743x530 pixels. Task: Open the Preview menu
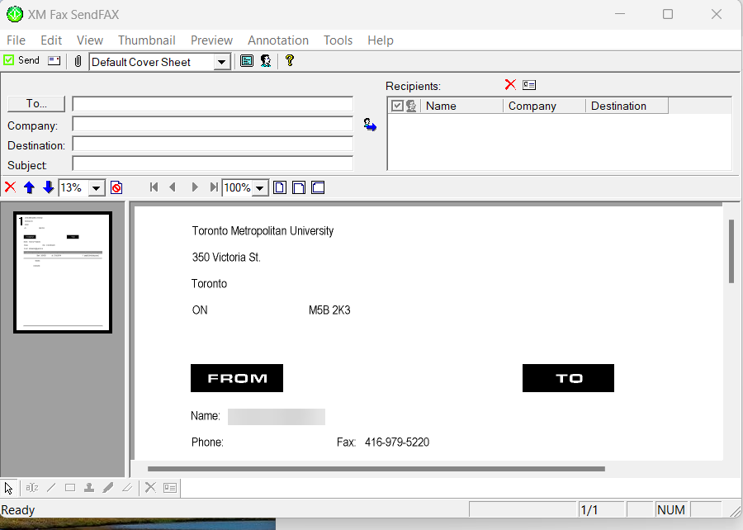pos(212,40)
